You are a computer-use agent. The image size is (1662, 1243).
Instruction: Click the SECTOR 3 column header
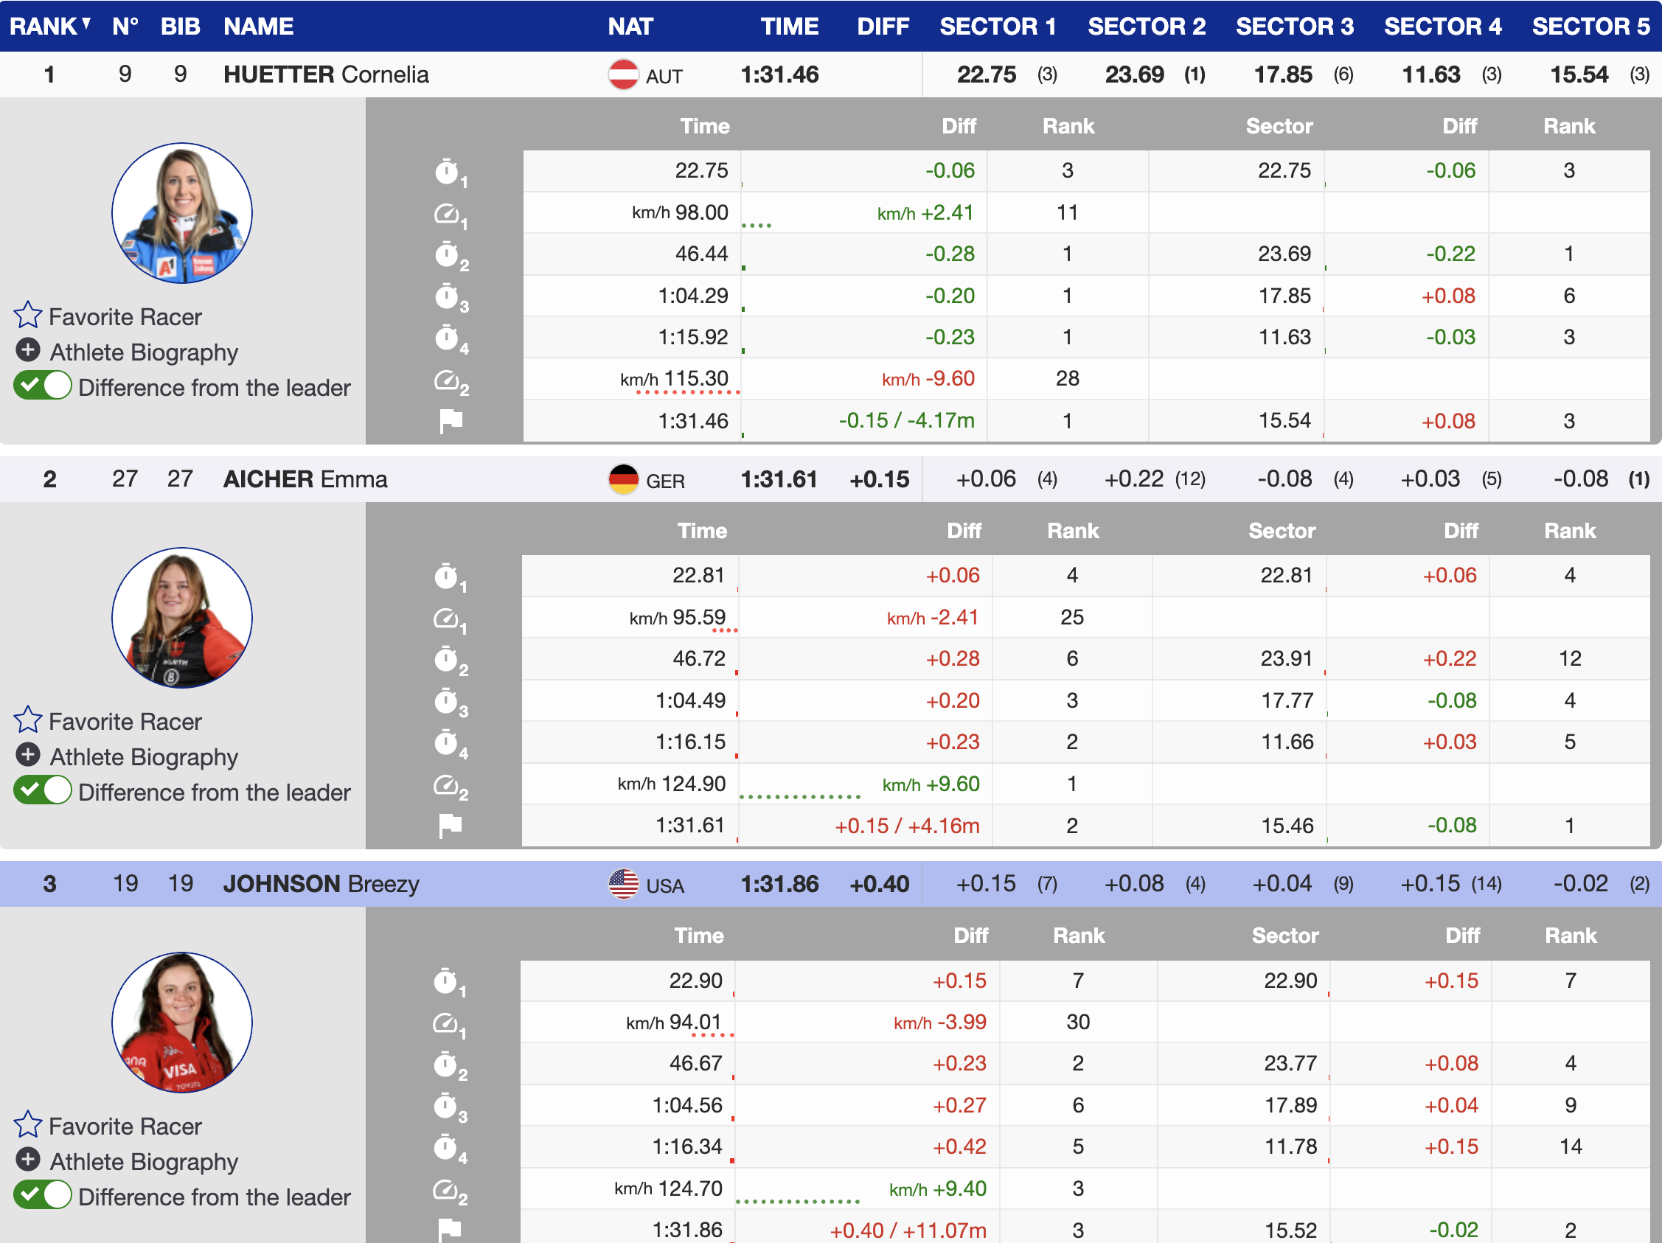pos(1294,27)
